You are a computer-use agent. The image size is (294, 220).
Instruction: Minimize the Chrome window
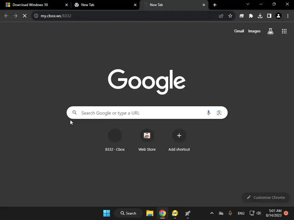click(x=261, y=4)
